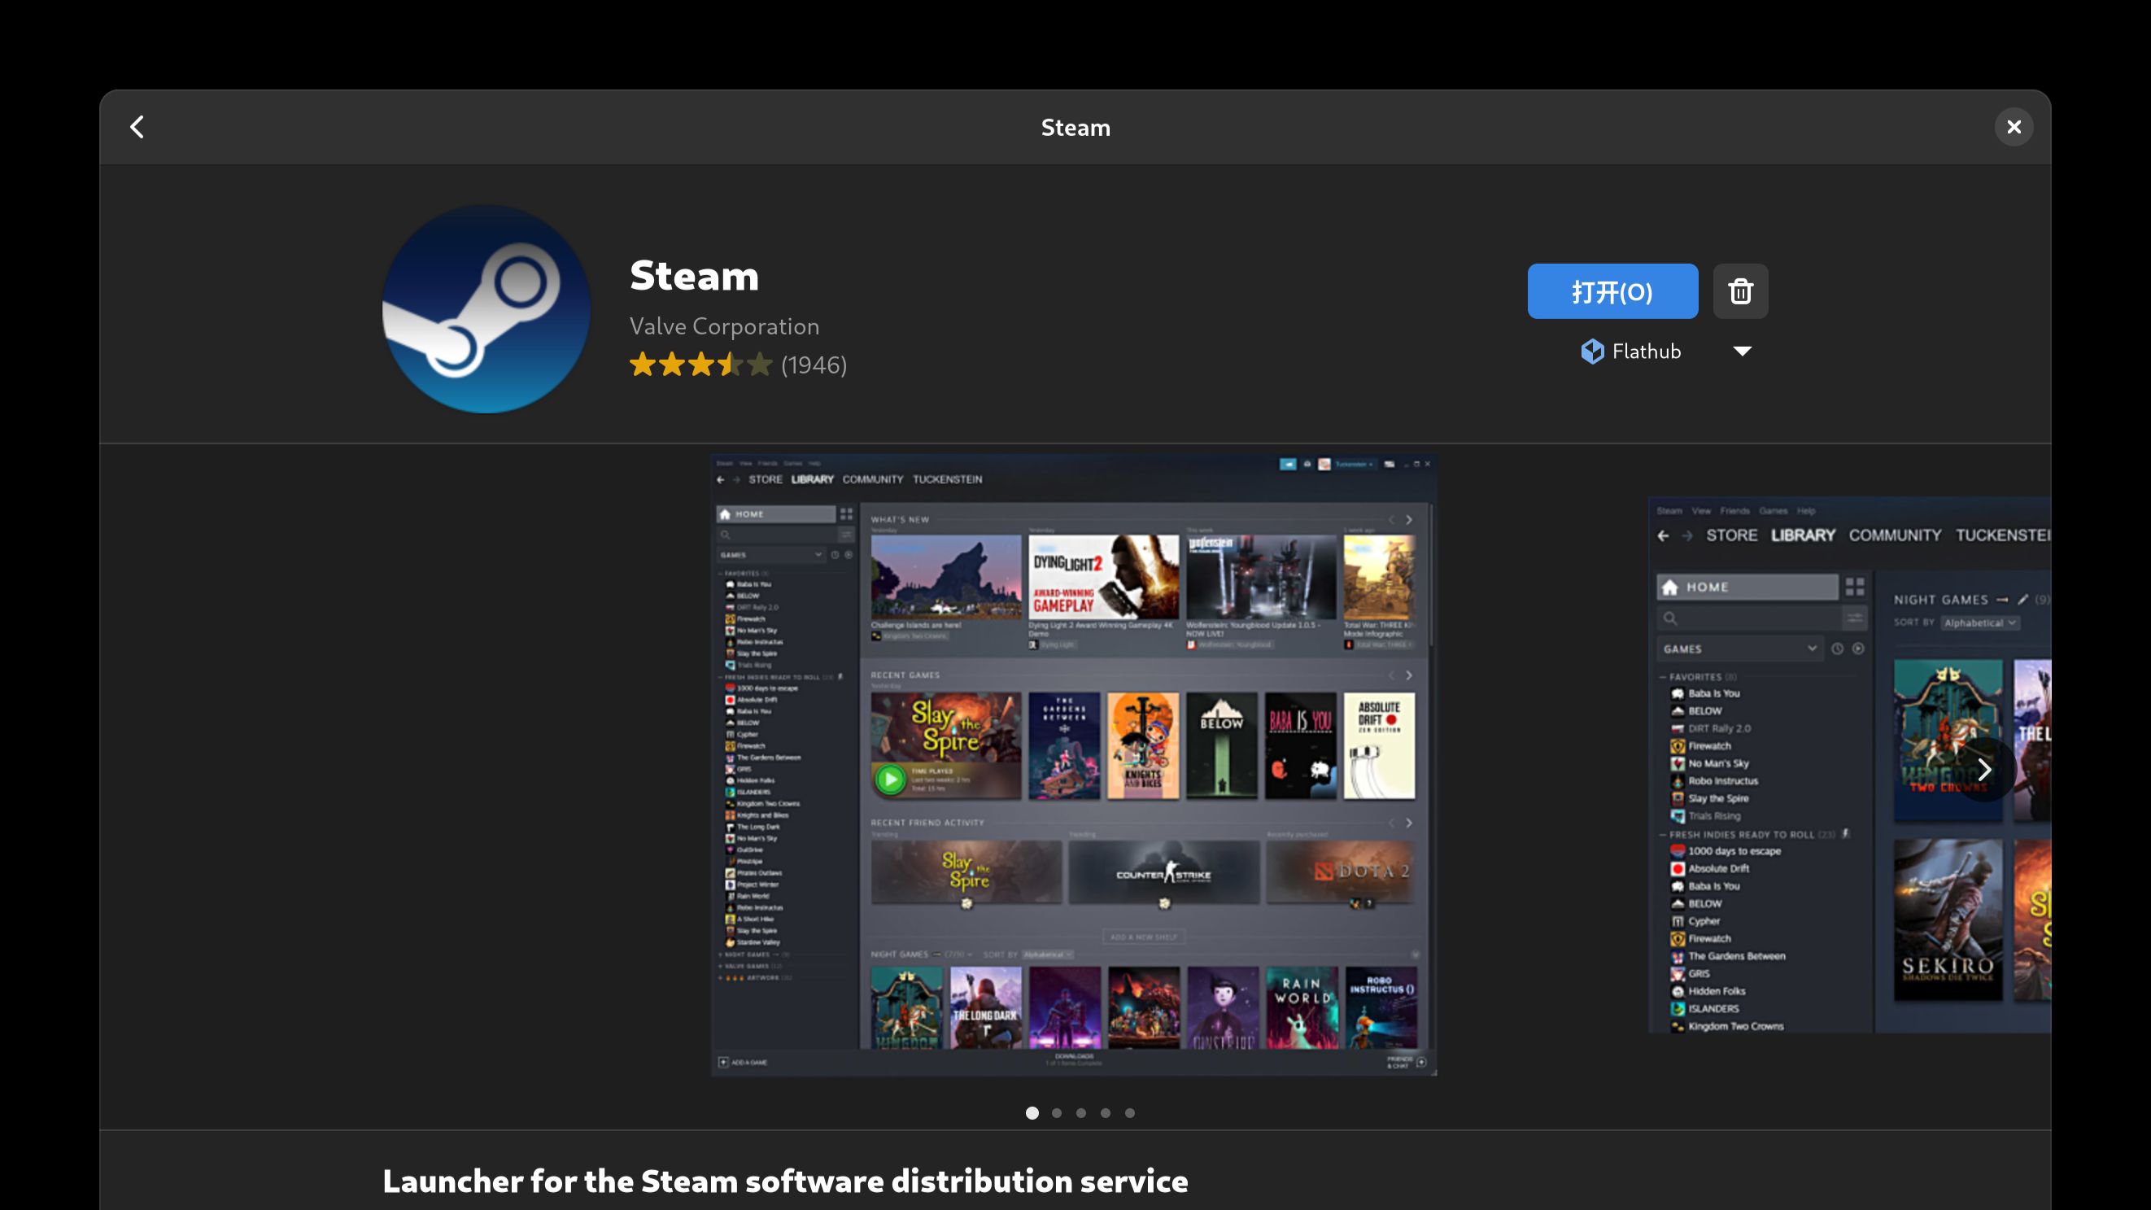Click the Flathub cube icon

pos(1592,351)
